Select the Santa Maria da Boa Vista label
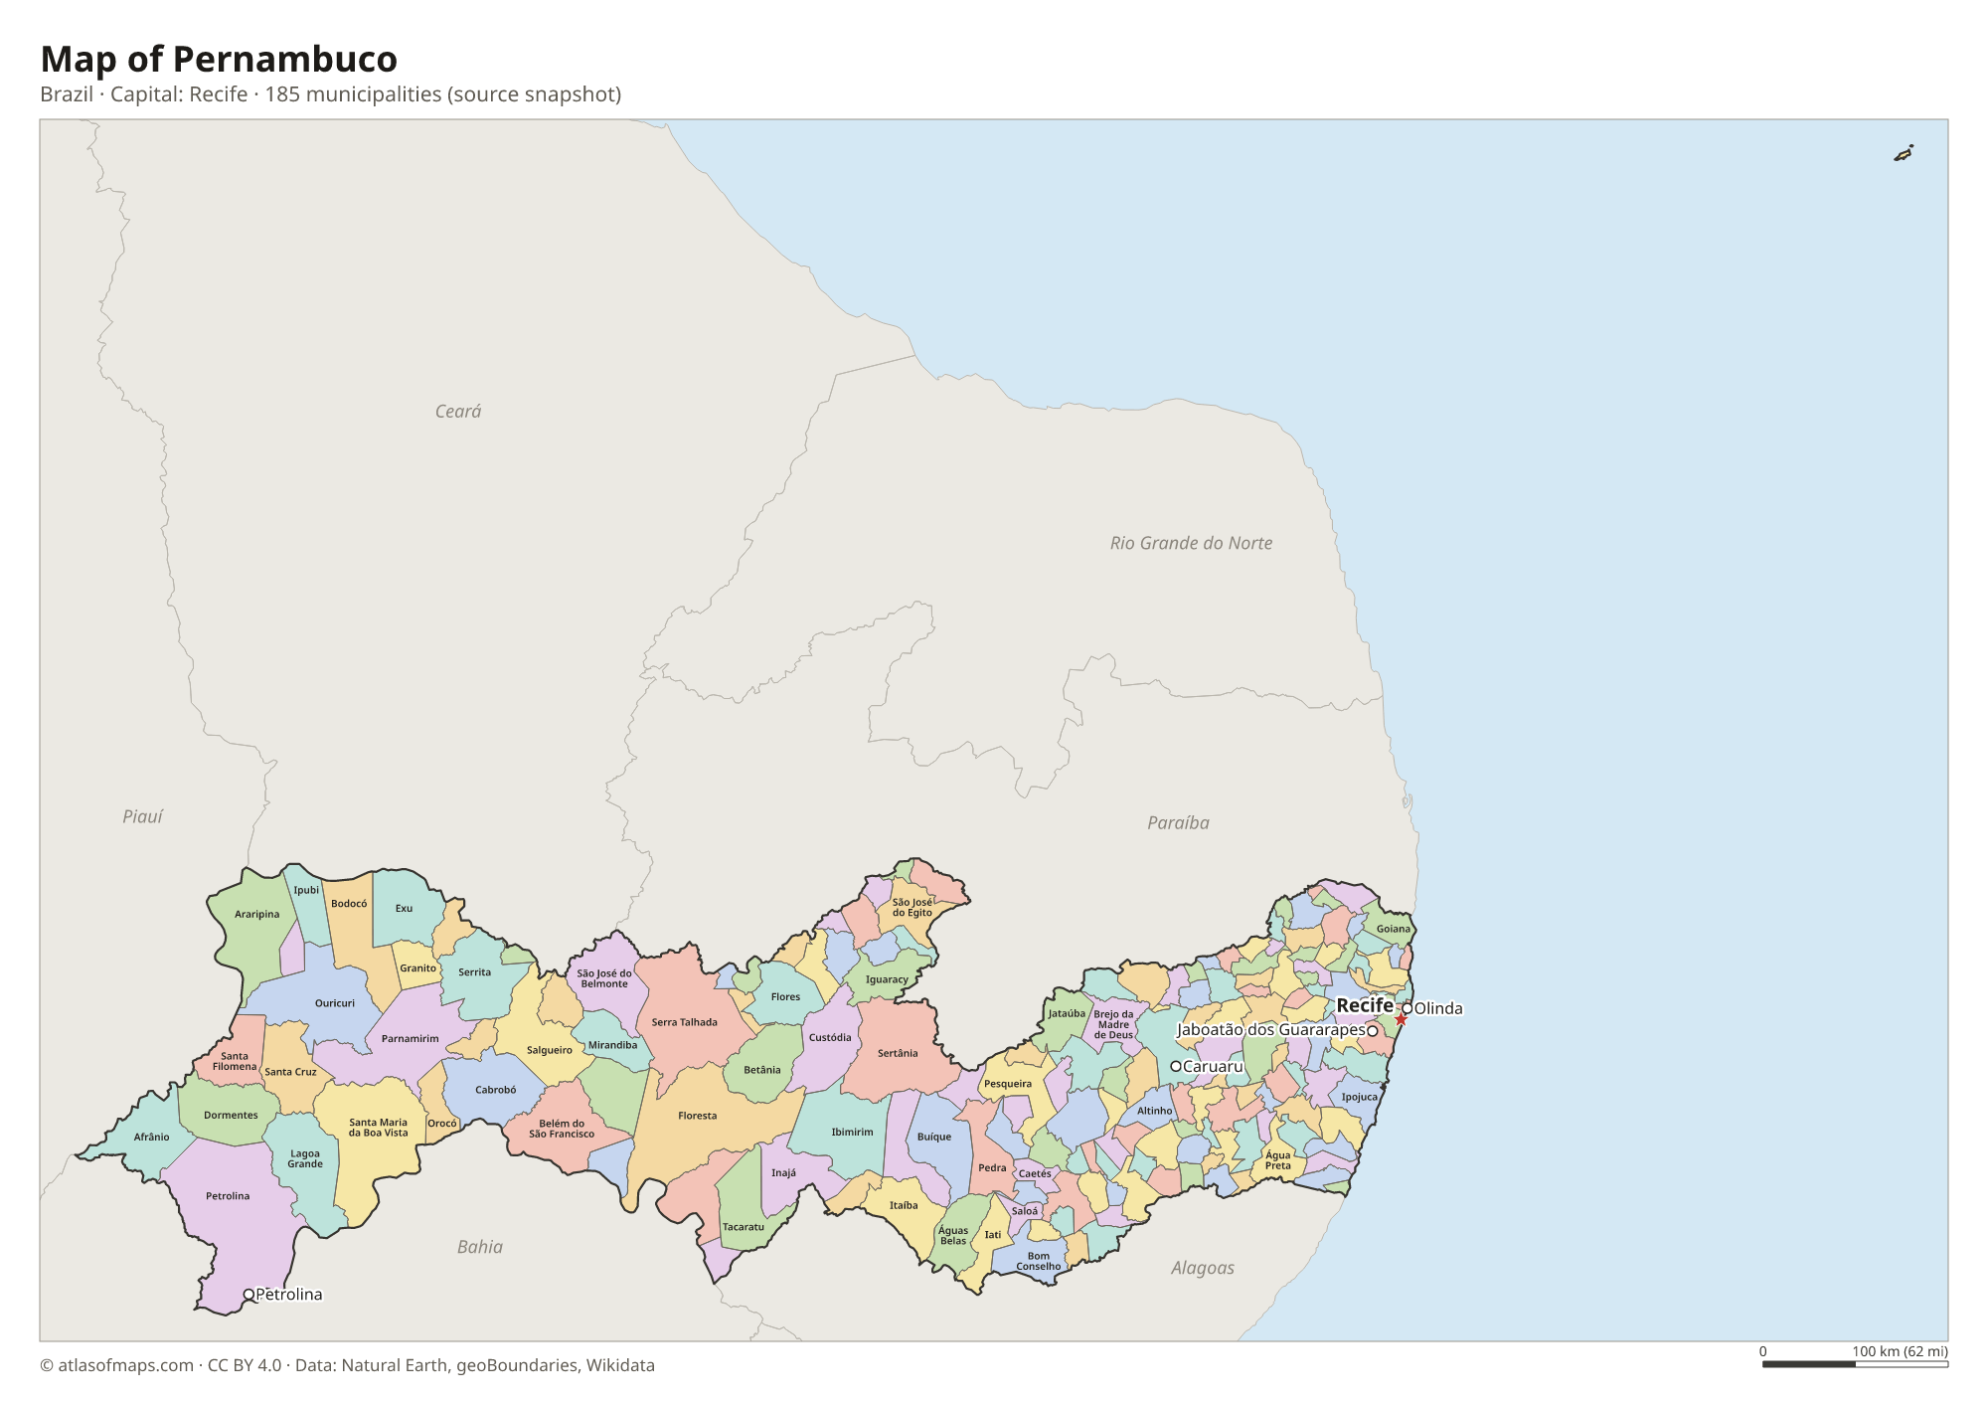The height and width of the screenshot is (1405, 1988). tap(379, 1128)
